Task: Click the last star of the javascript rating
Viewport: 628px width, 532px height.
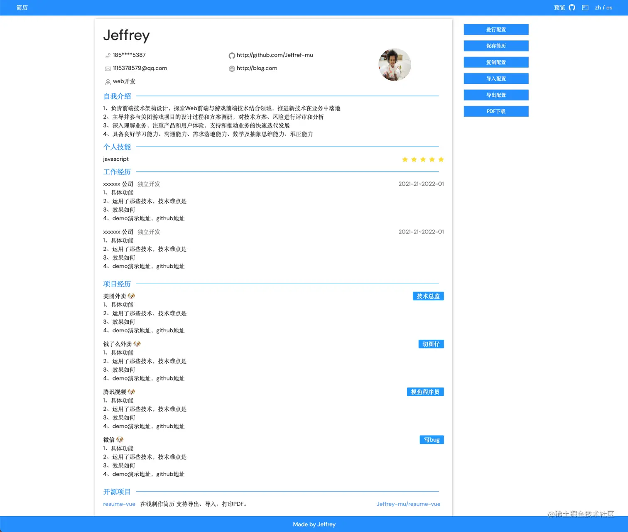Action: 441,159
